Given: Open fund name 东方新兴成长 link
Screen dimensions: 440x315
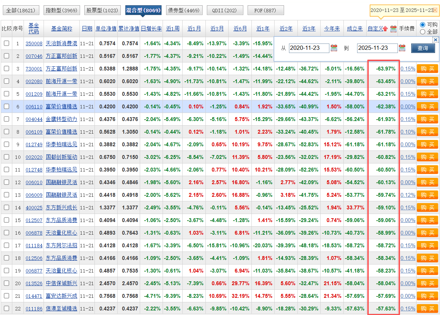Looking at the screenshot, I should (x=61, y=208).
